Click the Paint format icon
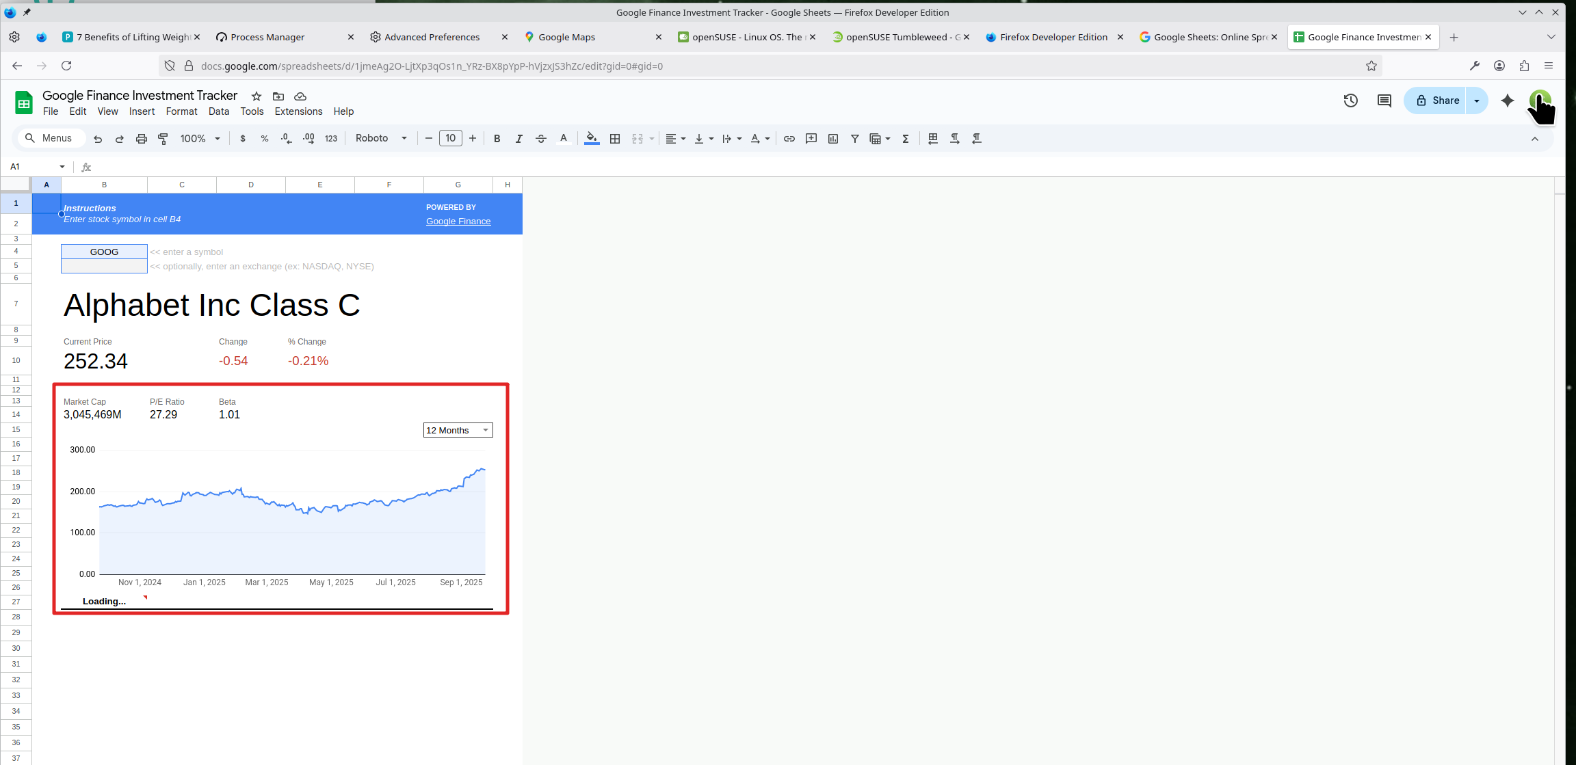 coord(163,139)
